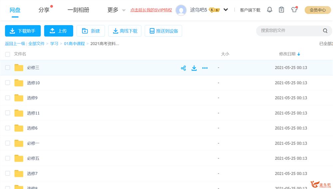Expand the account dropdown chevron

tap(226, 10)
